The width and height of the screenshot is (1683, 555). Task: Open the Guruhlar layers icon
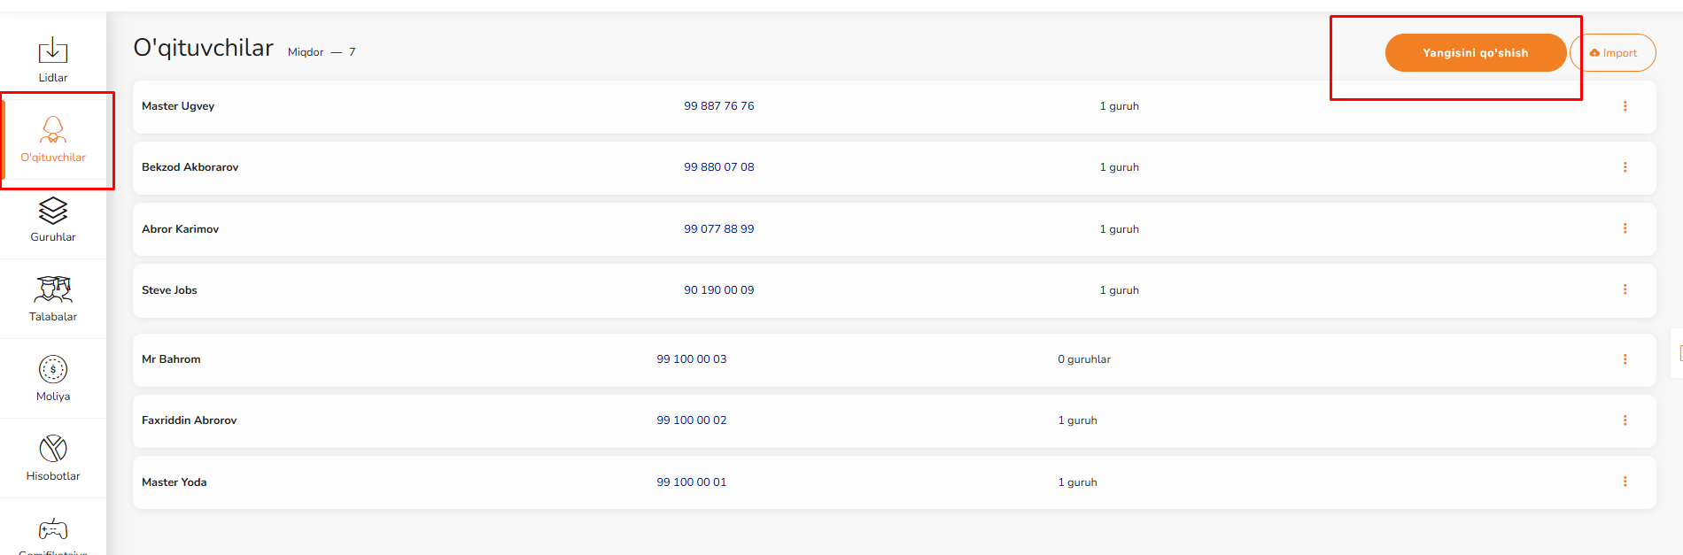53,211
